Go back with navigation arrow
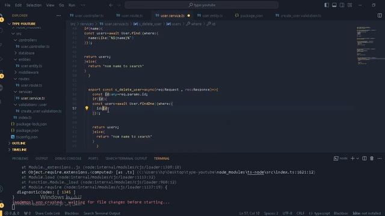 pos(111,5)
